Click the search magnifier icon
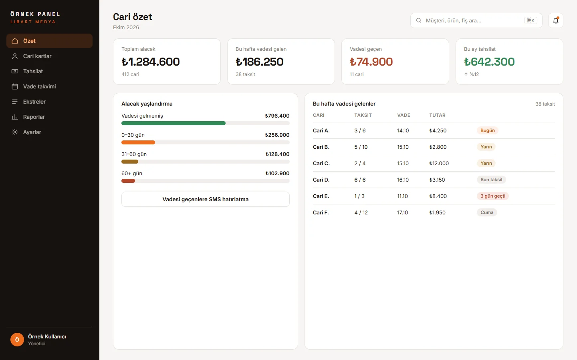The height and width of the screenshot is (360, 577). tap(419, 20)
